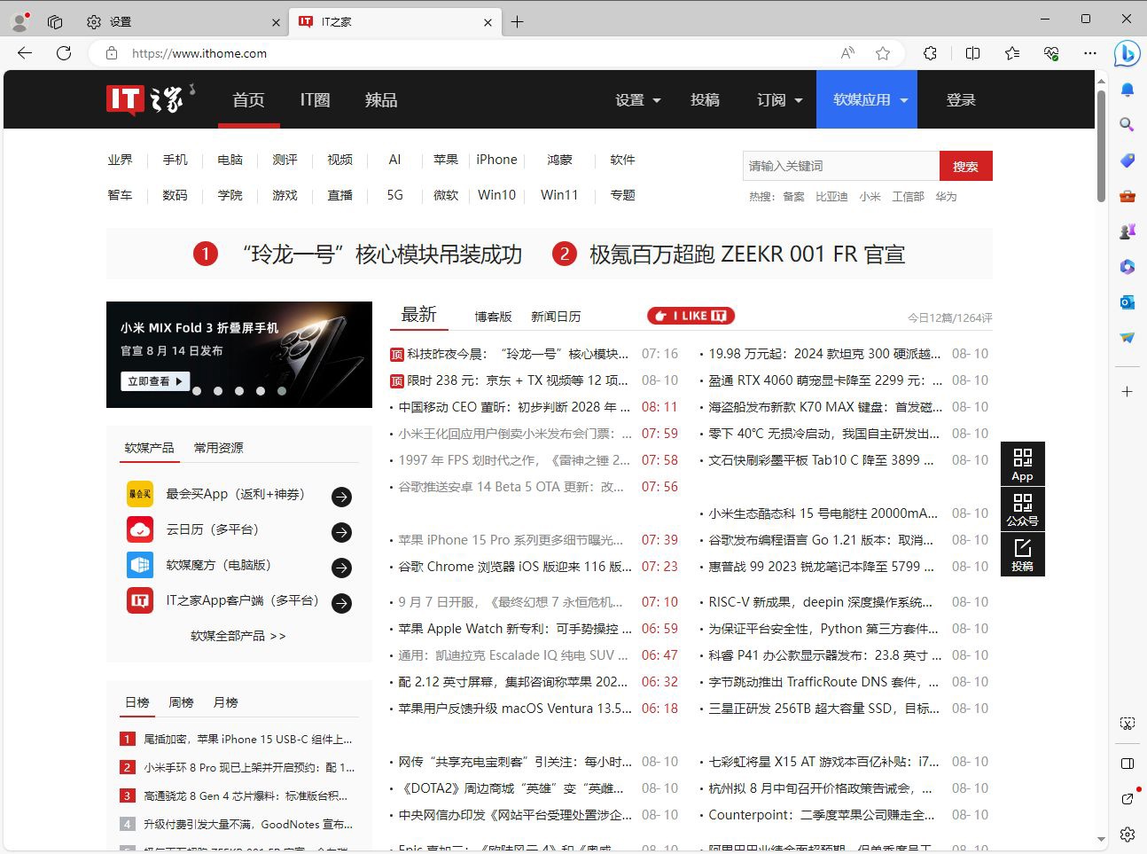Expand the 设置 navigation dropdown
Image resolution: width=1147 pixels, height=854 pixels.
tap(636, 100)
